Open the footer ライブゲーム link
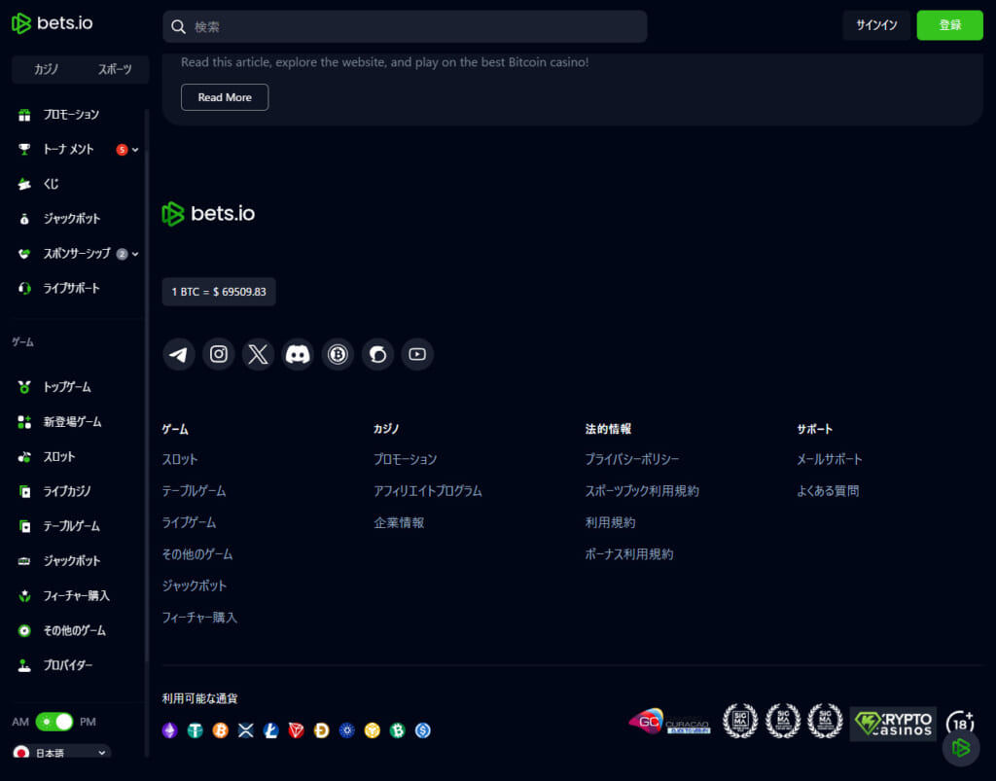The width and height of the screenshot is (996, 781). (x=190, y=522)
